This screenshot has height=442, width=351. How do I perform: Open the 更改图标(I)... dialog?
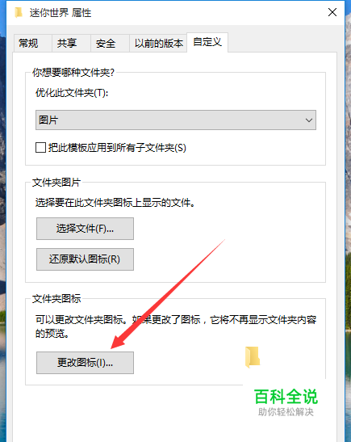(85, 363)
